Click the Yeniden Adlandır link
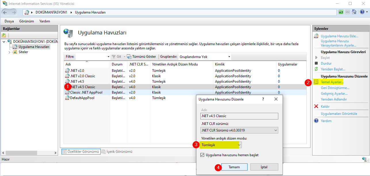The image size is (370, 176). tap(334, 99)
